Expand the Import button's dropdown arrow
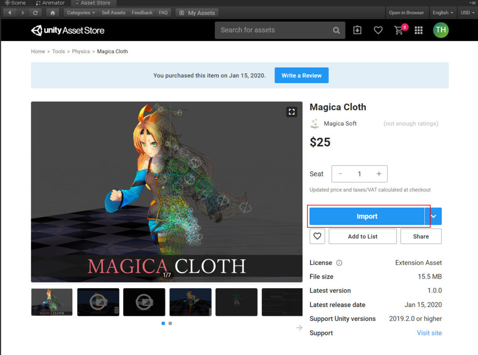The height and width of the screenshot is (355, 478). (433, 216)
